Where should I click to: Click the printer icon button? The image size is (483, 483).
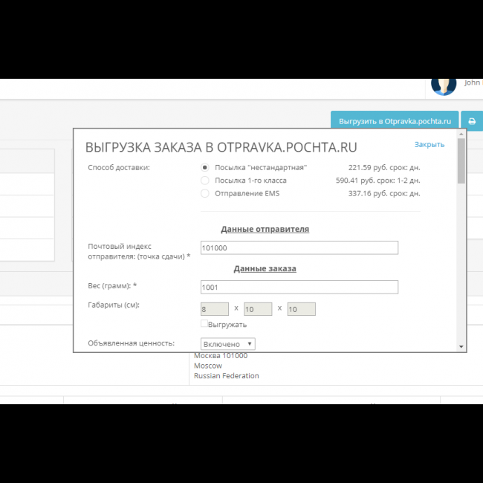click(x=472, y=121)
